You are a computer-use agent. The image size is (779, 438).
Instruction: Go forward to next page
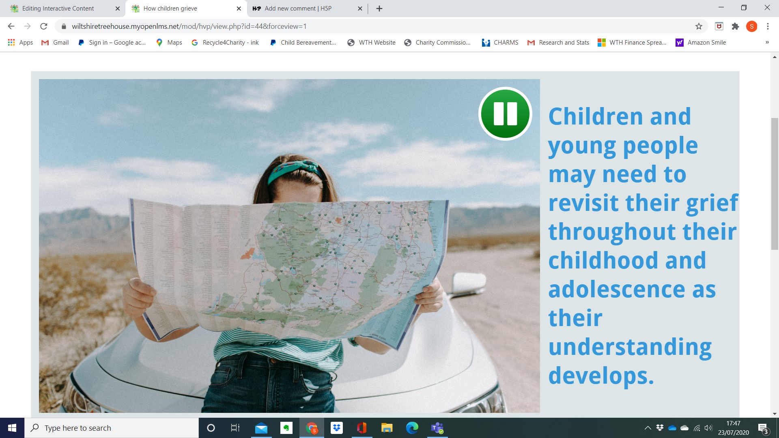tap(27, 26)
